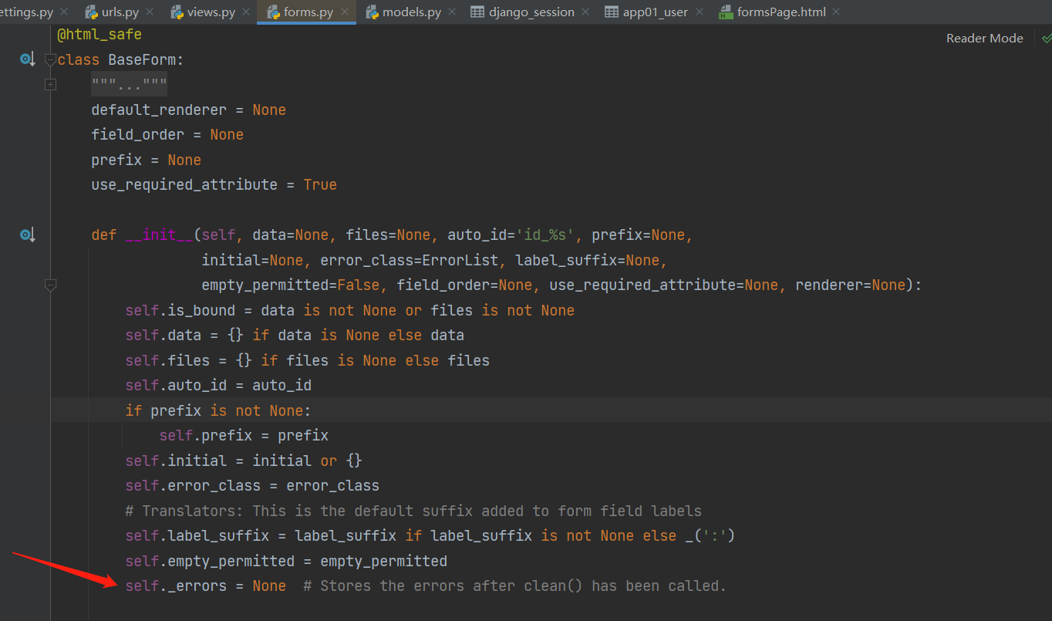Click the error_class=ErrorList parameter
The height and width of the screenshot is (621, 1052).
[410, 260]
